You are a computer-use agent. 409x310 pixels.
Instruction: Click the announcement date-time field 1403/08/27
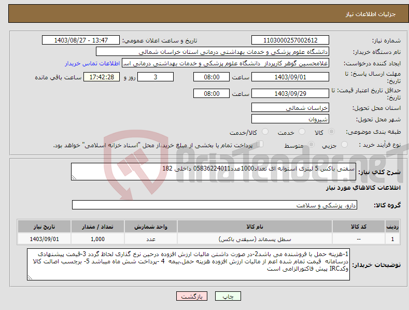(81, 40)
